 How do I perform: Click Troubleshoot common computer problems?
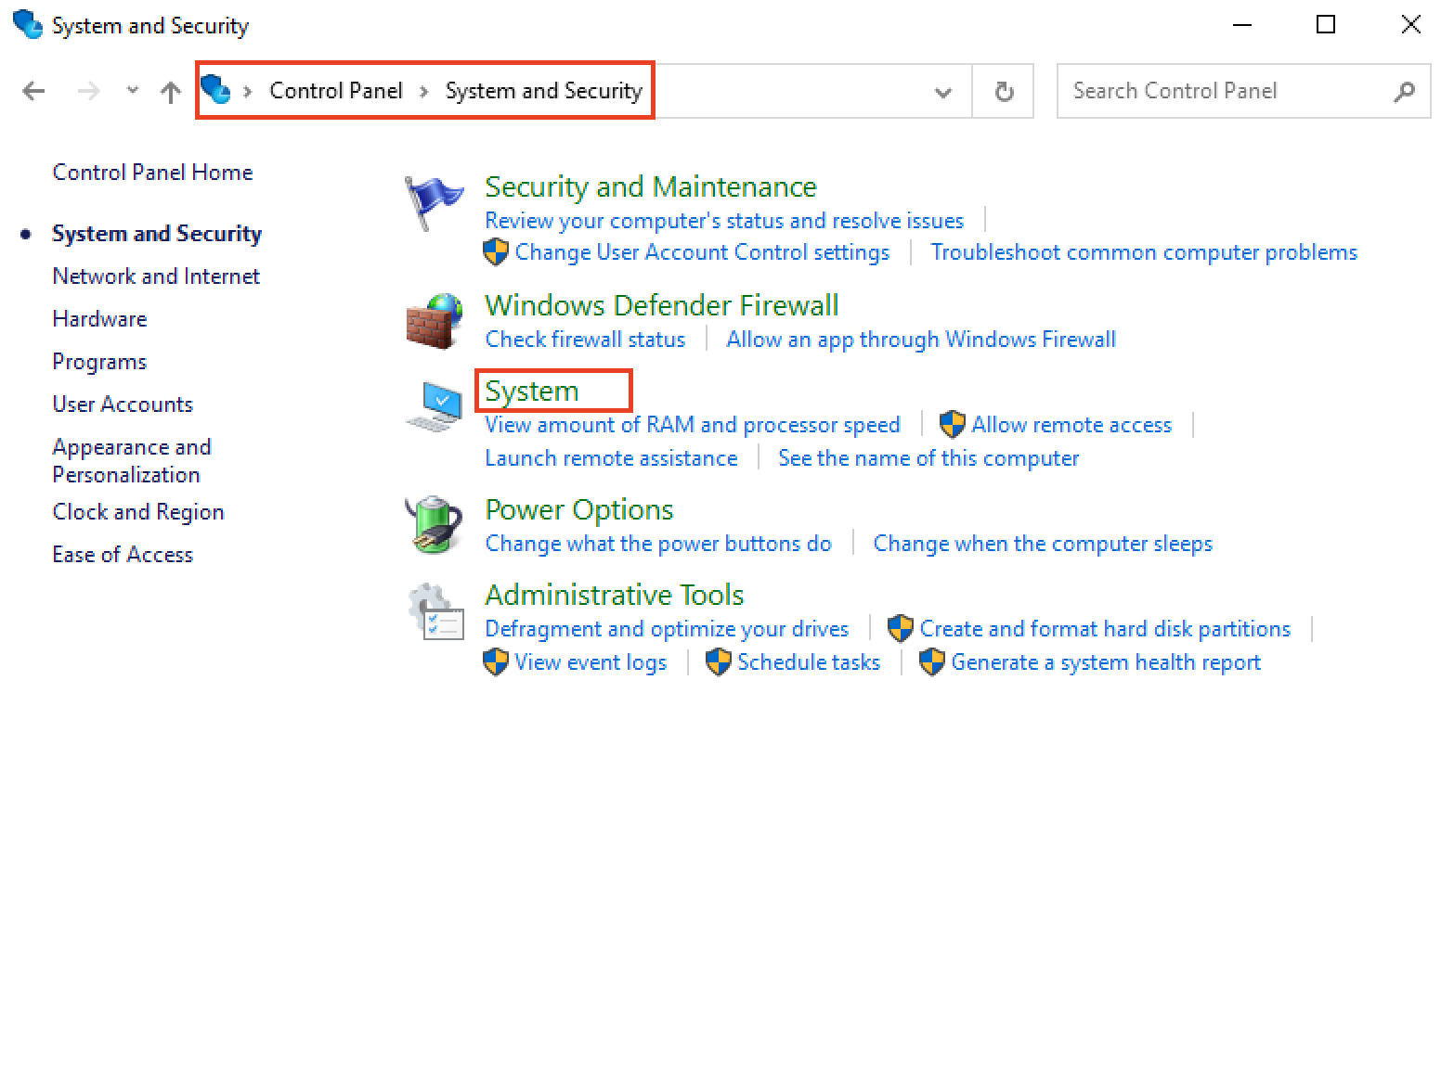(x=1144, y=252)
